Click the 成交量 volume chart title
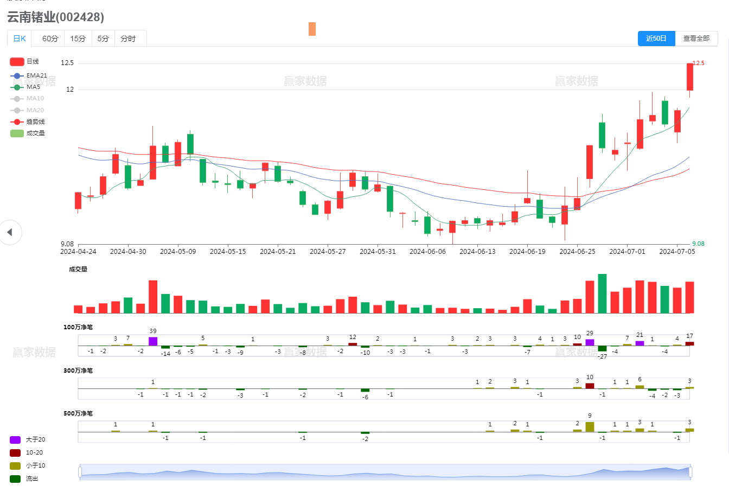This screenshot has height=498, width=729. 78,269
